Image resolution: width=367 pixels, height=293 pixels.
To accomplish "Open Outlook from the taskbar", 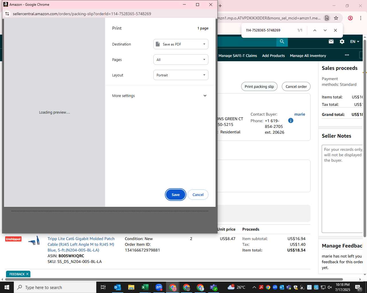I will [x=118, y=287].
